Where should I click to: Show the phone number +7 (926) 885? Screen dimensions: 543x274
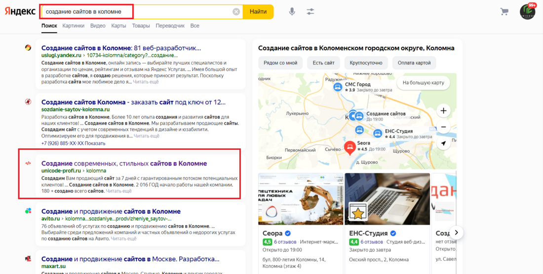(x=73, y=143)
